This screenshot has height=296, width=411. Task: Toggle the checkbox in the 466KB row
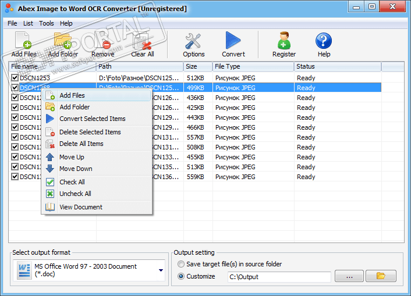(x=15, y=127)
